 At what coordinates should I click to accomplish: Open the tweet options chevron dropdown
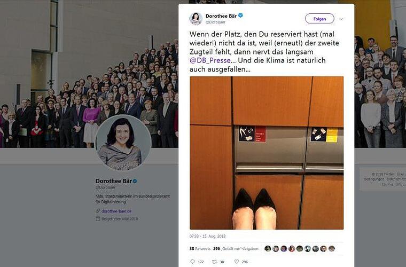(x=341, y=19)
